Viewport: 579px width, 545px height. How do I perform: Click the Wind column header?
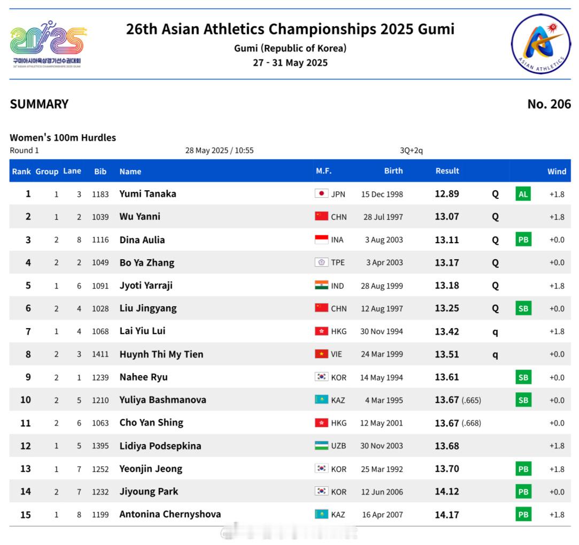coord(557,171)
